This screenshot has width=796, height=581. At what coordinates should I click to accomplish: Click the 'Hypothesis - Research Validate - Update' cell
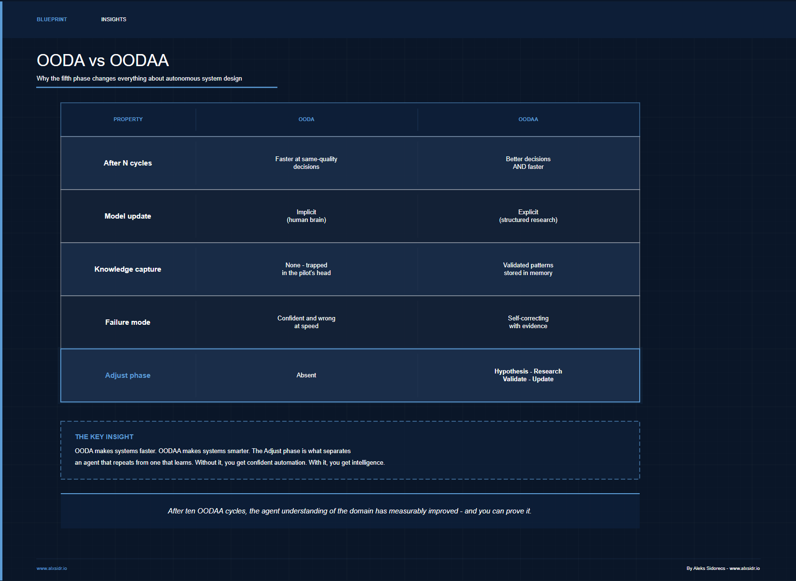(x=528, y=375)
